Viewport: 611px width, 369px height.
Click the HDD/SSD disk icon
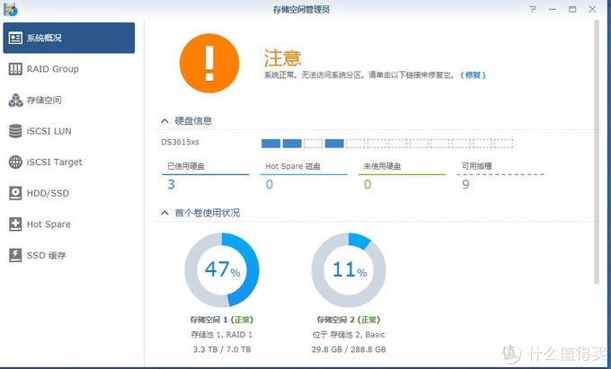click(15, 193)
